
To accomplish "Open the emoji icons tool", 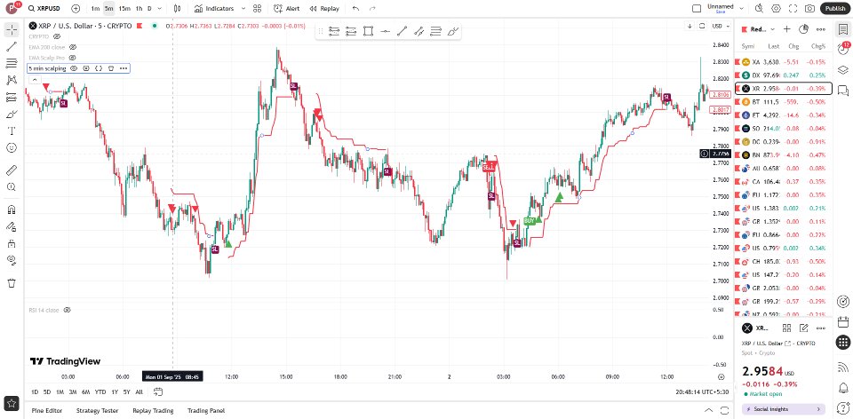I will click(x=12, y=148).
